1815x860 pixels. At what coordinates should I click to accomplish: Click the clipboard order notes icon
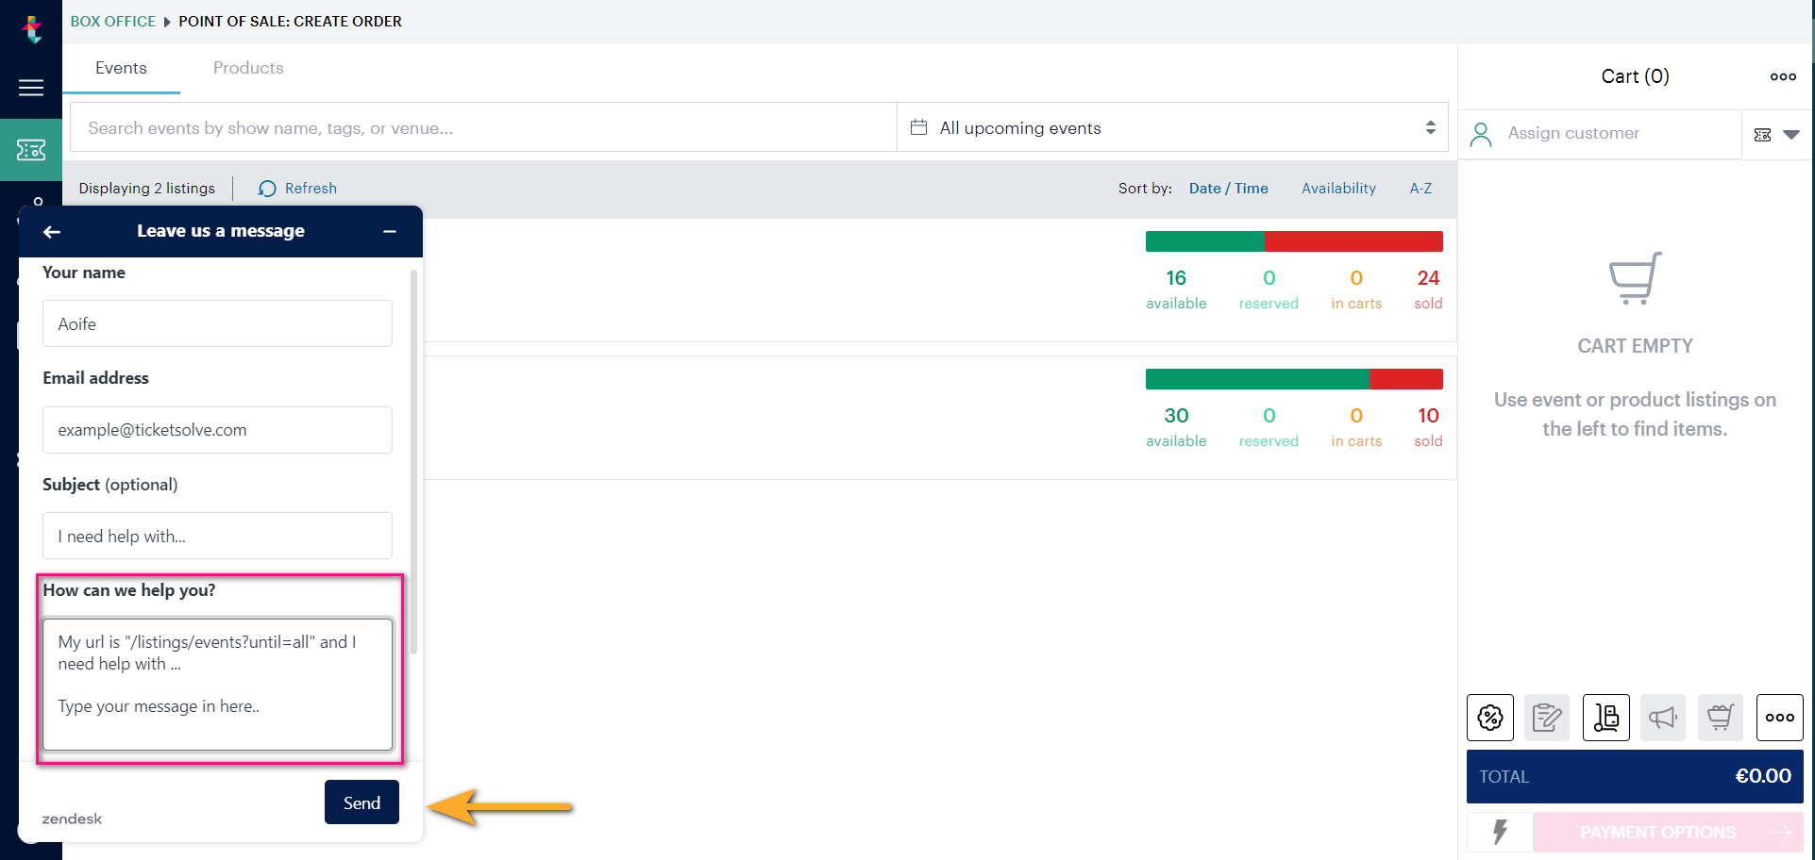click(1547, 718)
